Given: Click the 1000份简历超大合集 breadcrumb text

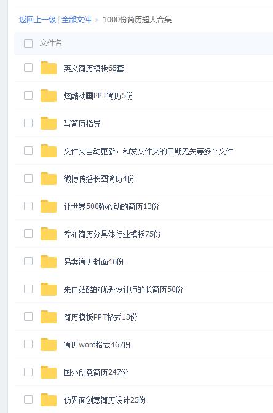Looking at the screenshot, I should point(137,20).
